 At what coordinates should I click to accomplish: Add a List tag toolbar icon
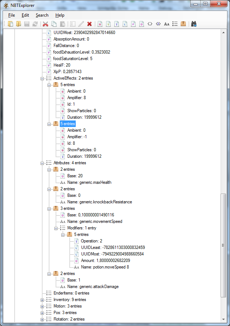(x=175, y=24)
